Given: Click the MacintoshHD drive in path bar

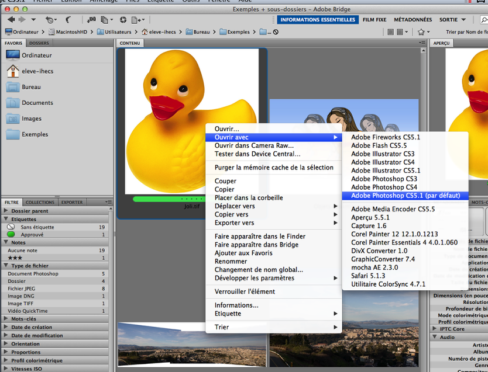Looking at the screenshot, I should point(68,32).
